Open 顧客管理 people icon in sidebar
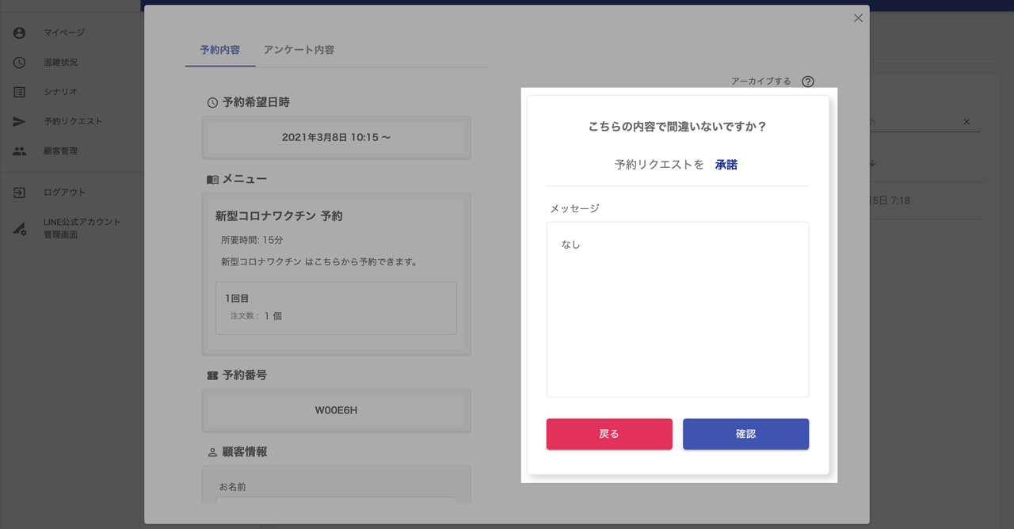The width and height of the screenshot is (1014, 529). 20,151
